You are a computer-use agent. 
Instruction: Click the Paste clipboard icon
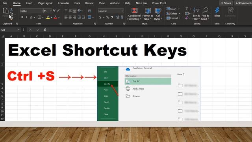click(6, 11)
